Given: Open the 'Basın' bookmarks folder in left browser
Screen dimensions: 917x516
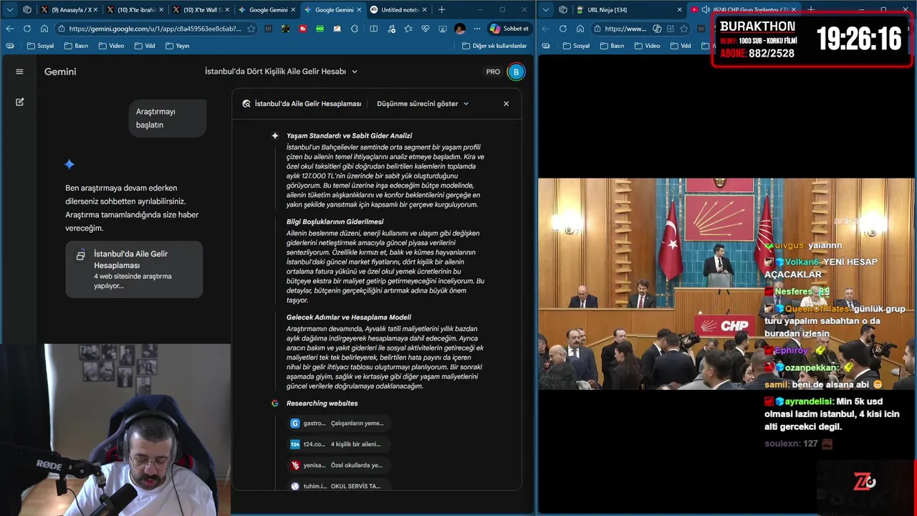Looking at the screenshot, I should click(x=76, y=46).
